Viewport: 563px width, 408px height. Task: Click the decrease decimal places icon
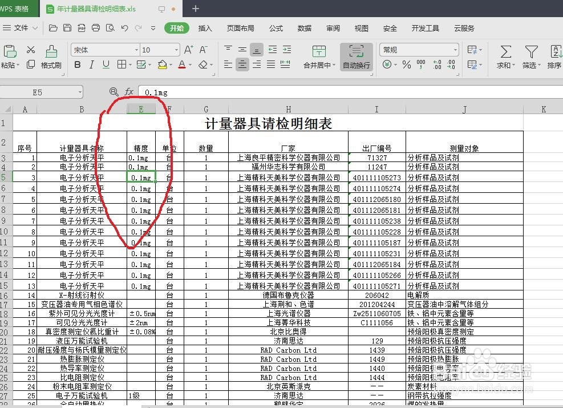[x=451, y=64]
